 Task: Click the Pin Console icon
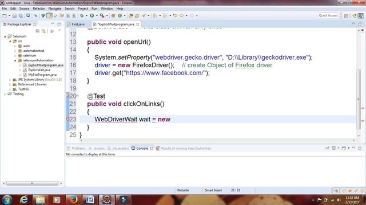327,148
